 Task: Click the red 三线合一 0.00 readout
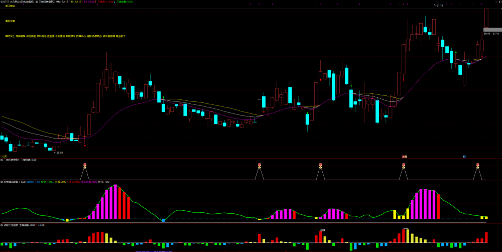(x=105, y=2)
